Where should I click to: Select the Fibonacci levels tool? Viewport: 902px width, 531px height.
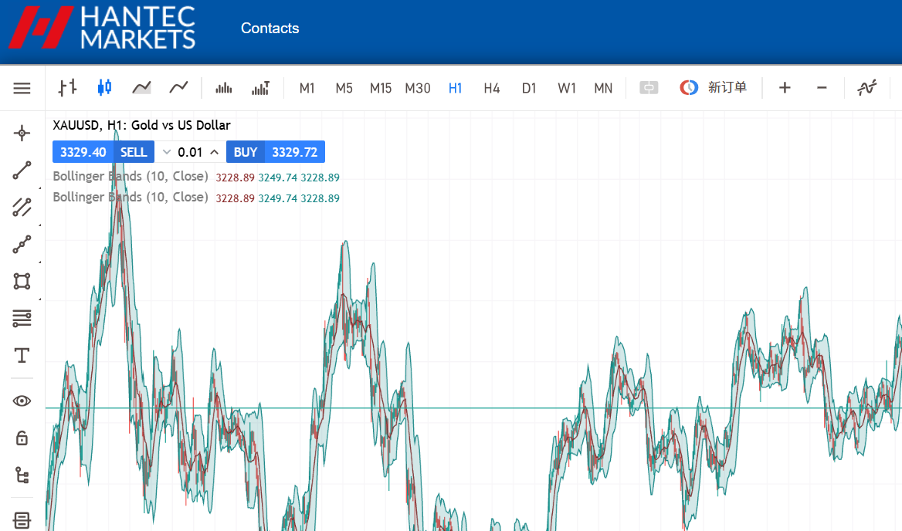click(22, 318)
